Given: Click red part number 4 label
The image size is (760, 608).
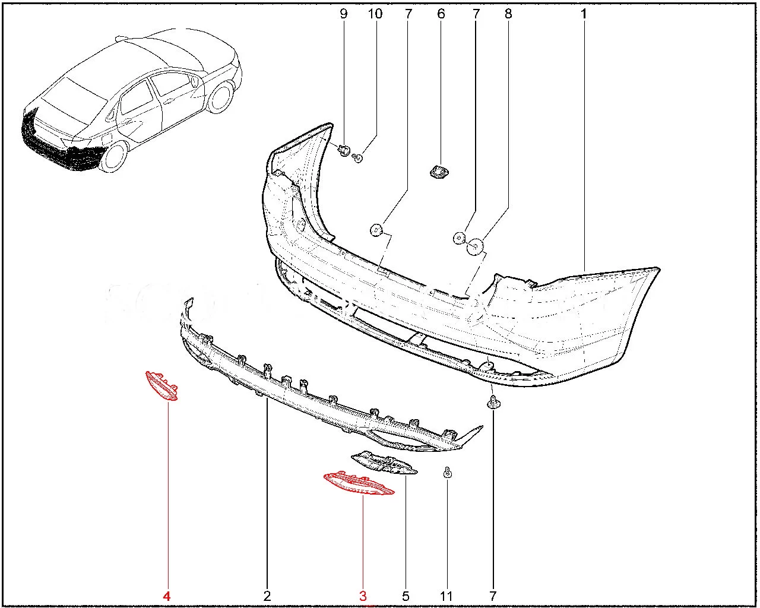Looking at the screenshot, I should (x=167, y=596).
